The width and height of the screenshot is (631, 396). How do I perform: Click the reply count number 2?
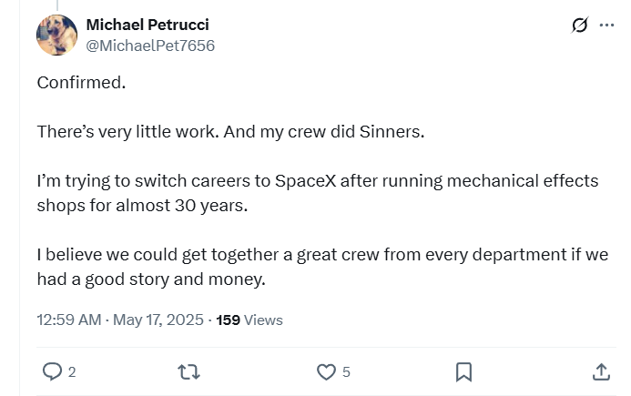tap(72, 371)
